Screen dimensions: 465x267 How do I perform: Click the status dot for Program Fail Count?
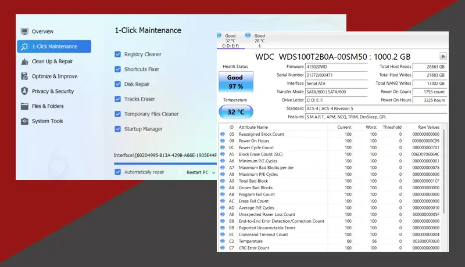pos(223,194)
